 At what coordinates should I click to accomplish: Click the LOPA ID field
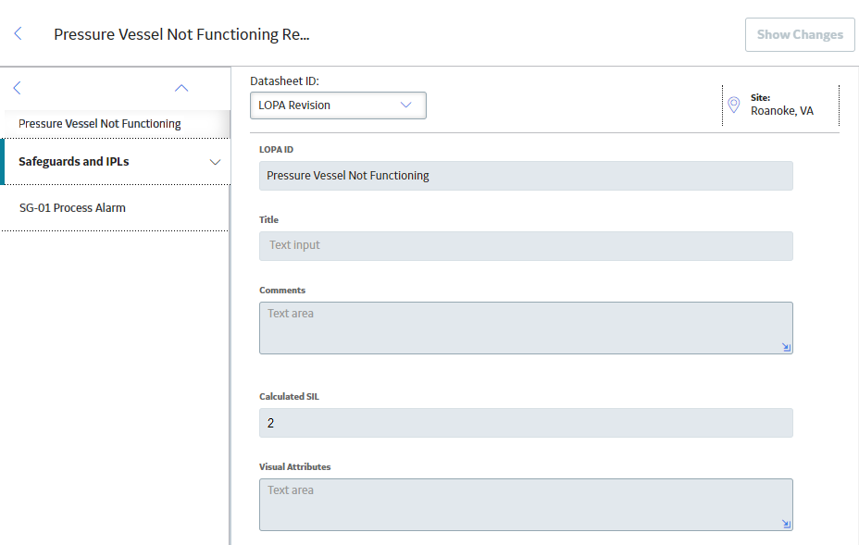click(x=526, y=176)
